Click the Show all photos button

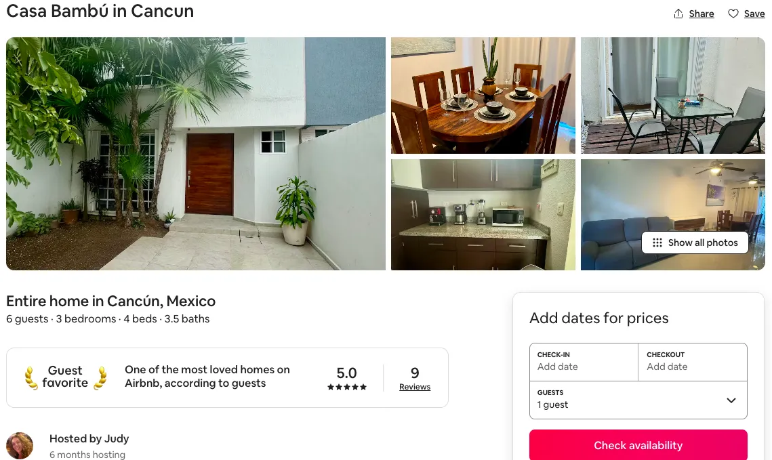(695, 243)
